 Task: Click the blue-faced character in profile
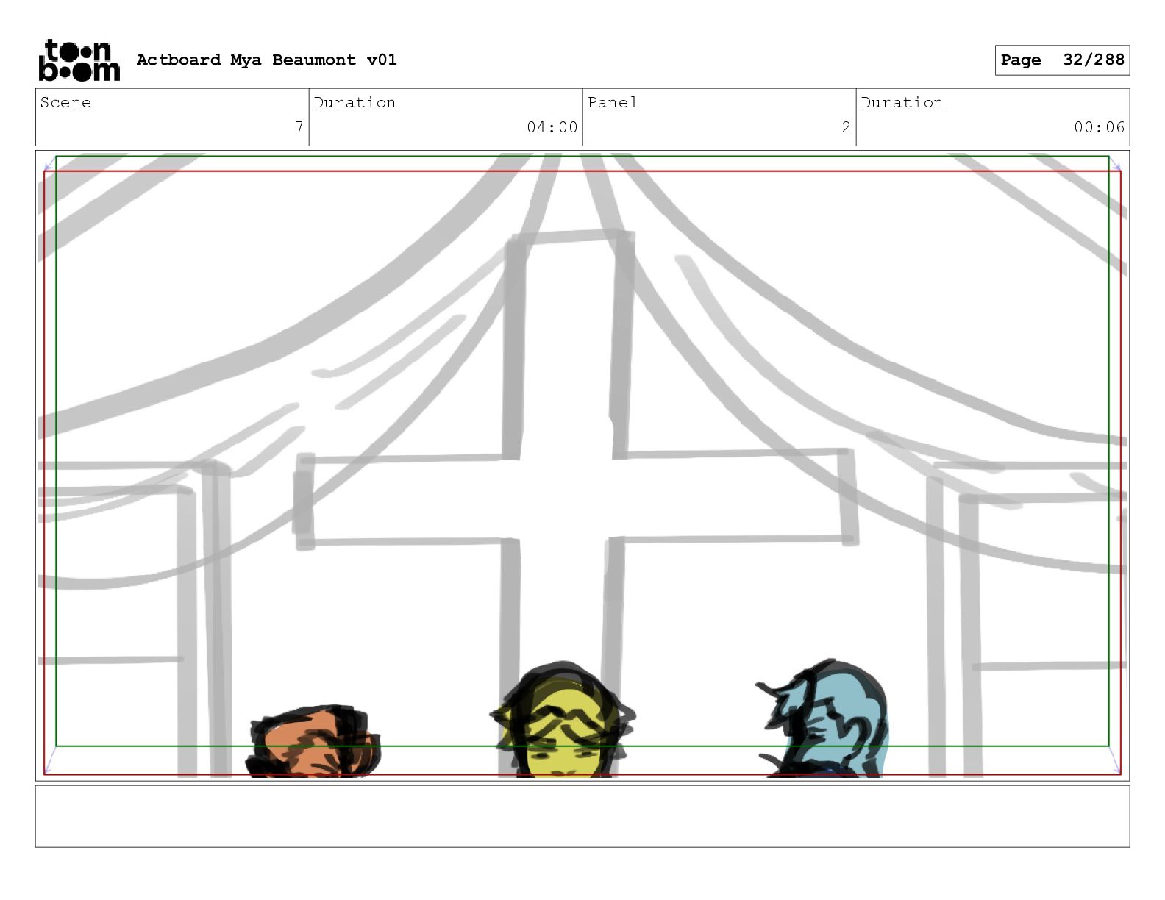tap(824, 718)
